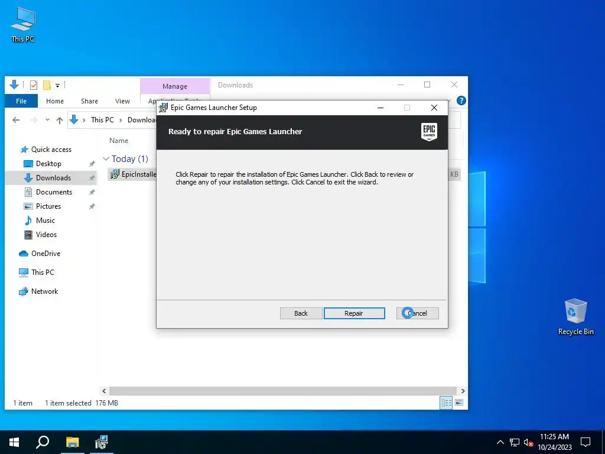The image size is (605, 454).
Task: Select Quick access in the navigation pane
Action: [x=51, y=150]
